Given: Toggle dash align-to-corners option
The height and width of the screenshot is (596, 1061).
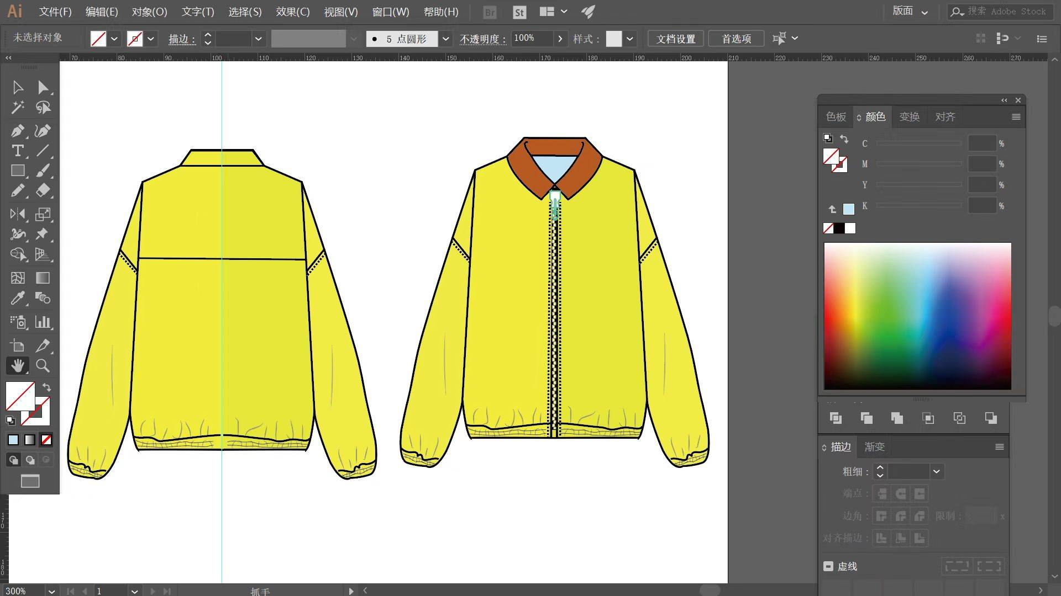Looking at the screenshot, I should tap(989, 566).
